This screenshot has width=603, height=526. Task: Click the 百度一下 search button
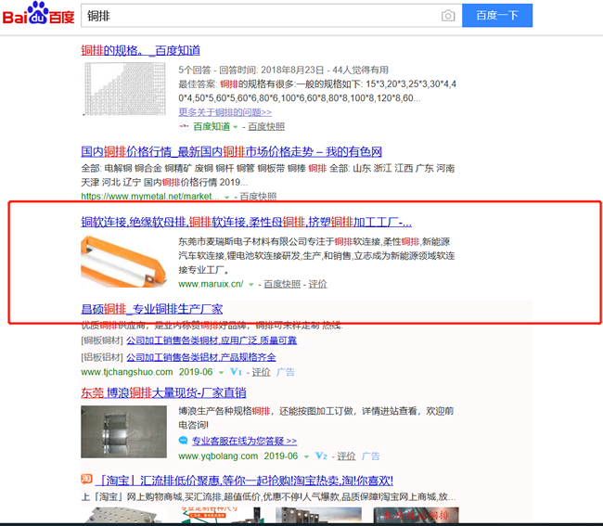click(497, 16)
